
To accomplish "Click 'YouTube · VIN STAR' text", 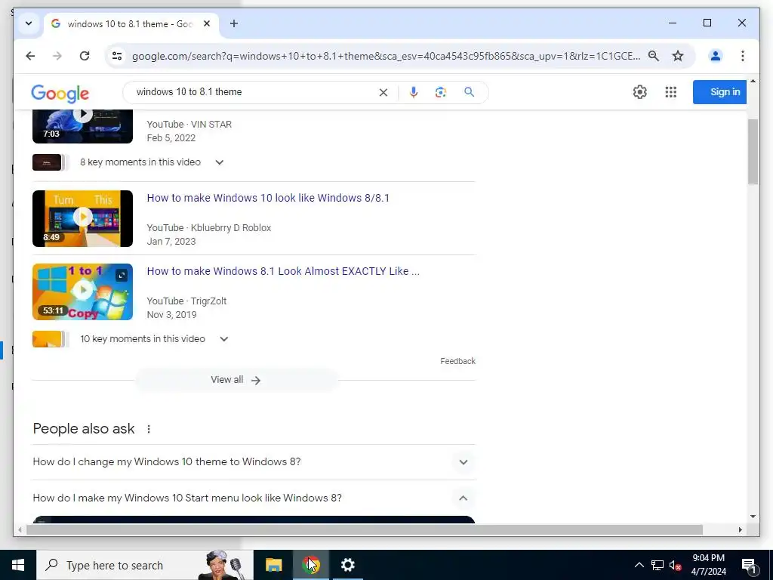I will 189,125.
